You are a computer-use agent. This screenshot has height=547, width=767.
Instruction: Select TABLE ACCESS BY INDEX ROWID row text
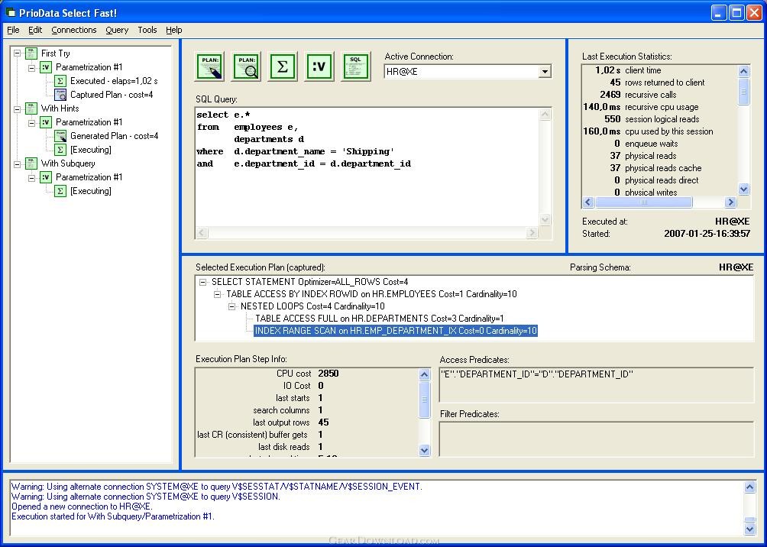(x=371, y=294)
